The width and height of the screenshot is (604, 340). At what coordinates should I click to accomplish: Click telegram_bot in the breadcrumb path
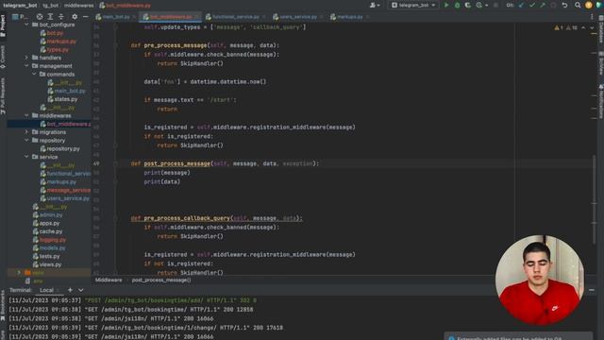20,6
